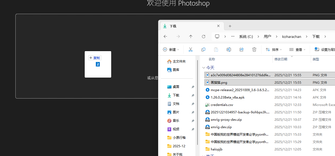
Task: Select file a3c7e009d08244808e284101276ddfe…
Action: [x=270, y=75]
